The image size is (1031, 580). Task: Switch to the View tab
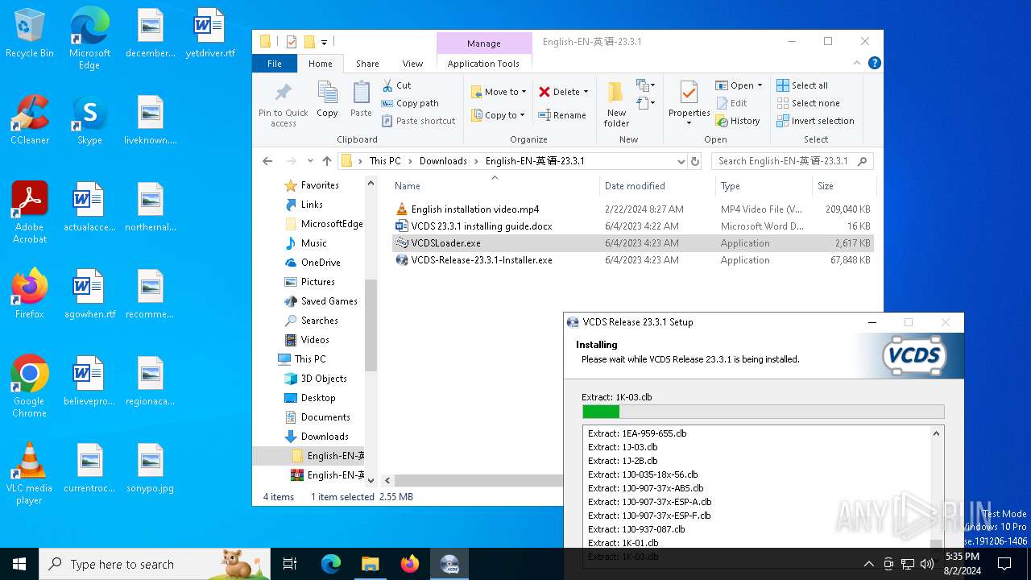pyautogui.click(x=412, y=64)
